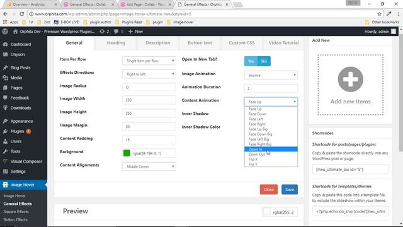
Task: Choose Fade Down Big option
Action: (x=271, y=134)
